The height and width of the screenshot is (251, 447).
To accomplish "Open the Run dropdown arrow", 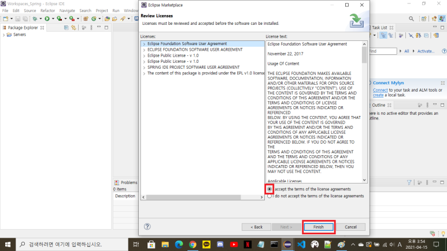I will (x=53, y=19).
